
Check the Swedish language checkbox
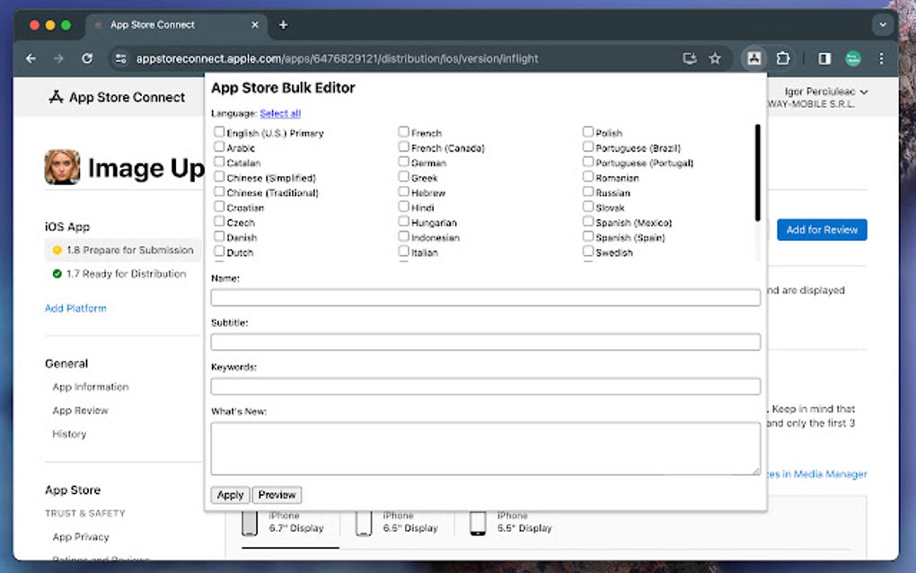pyautogui.click(x=588, y=251)
